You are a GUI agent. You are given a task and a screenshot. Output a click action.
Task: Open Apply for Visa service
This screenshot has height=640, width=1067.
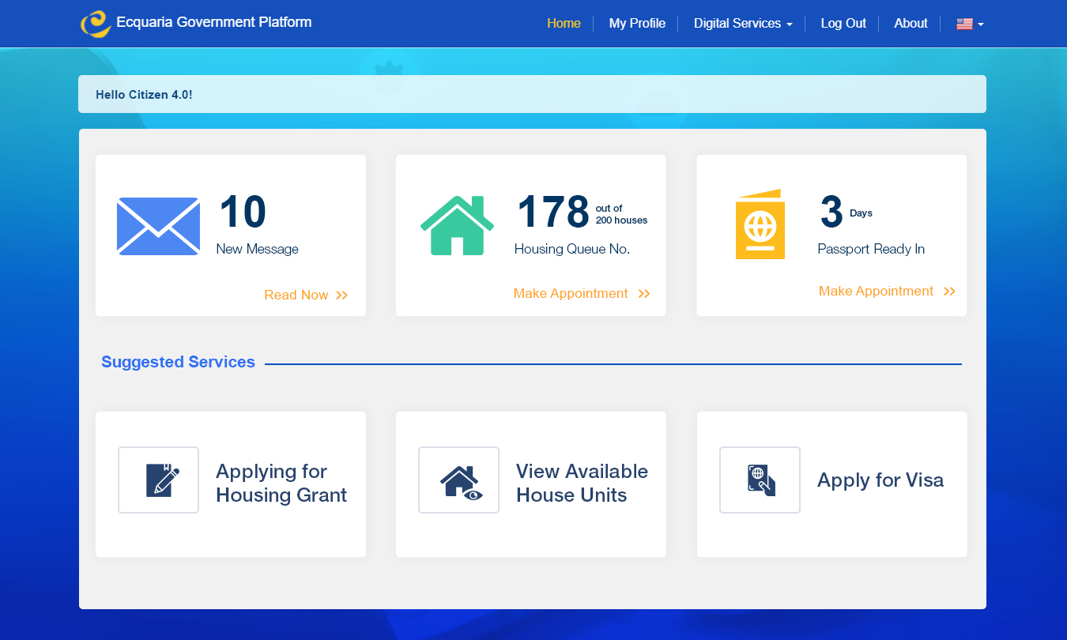[832, 484]
